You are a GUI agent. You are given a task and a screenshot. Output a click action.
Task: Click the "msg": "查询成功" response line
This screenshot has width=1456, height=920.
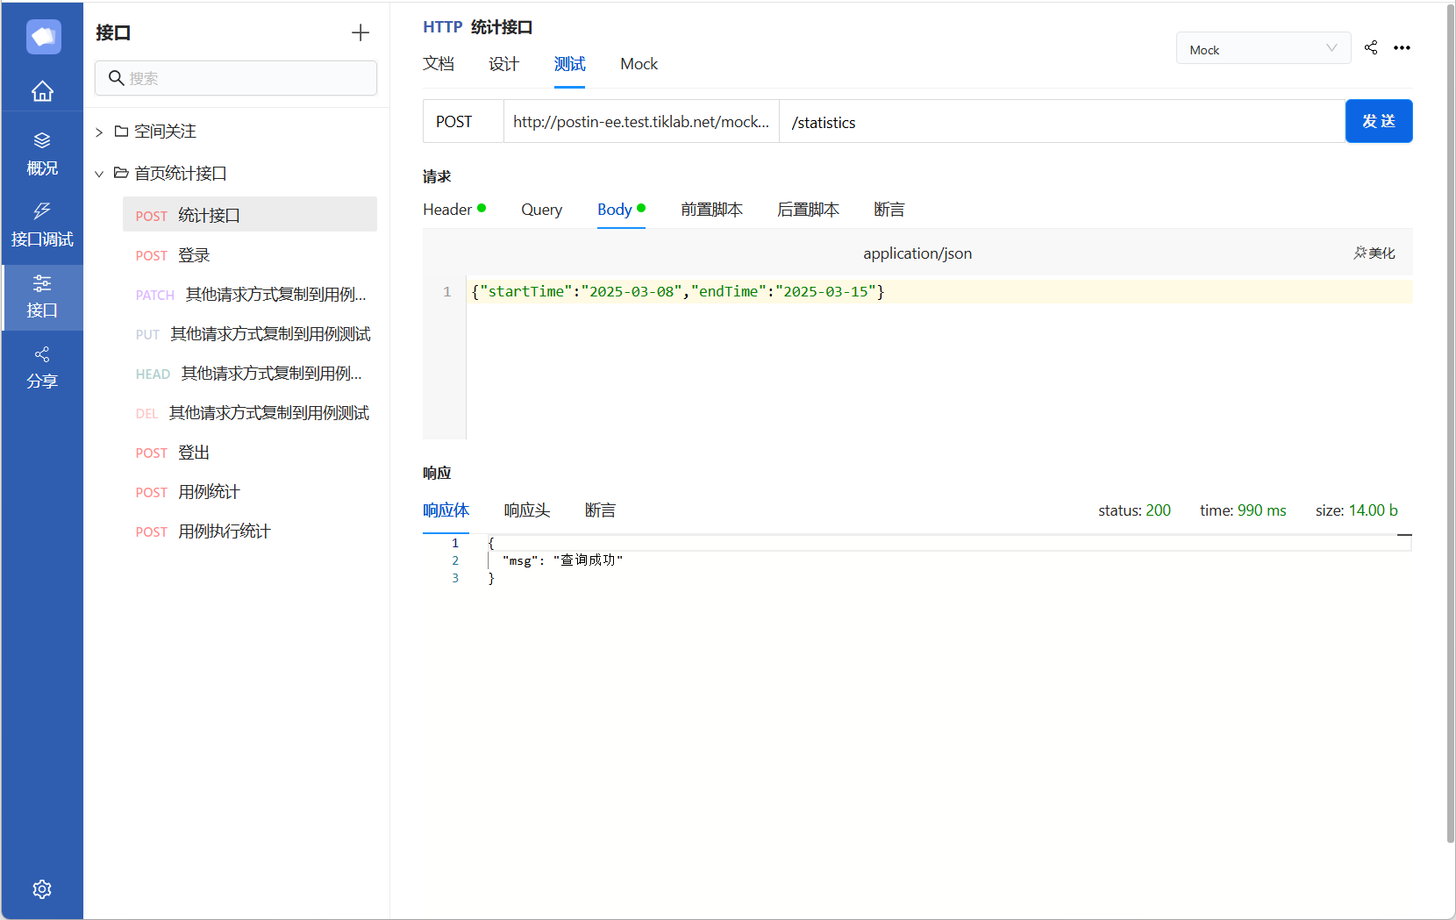tap(562, 560)
